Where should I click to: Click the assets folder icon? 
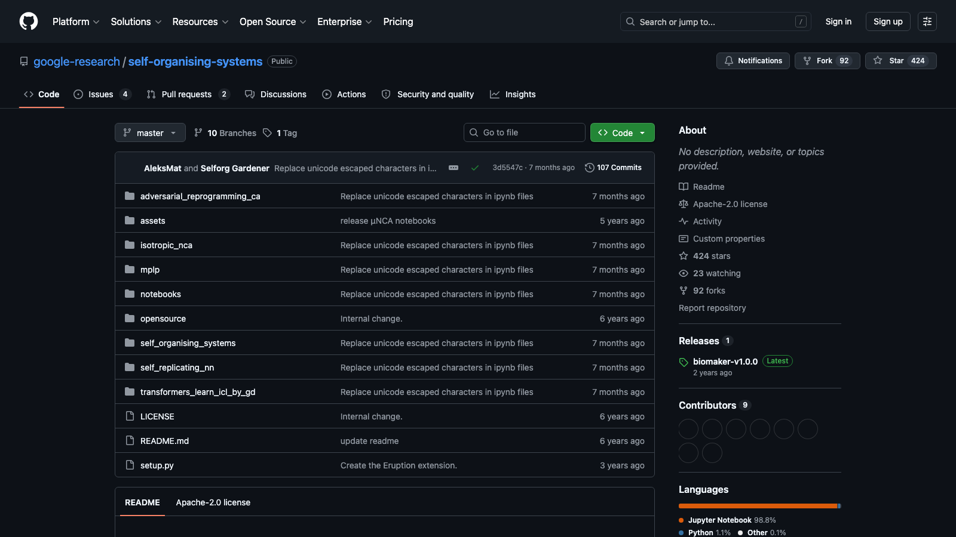point(130,220)
